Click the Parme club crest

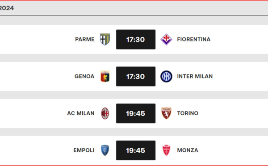pos(105,39)
